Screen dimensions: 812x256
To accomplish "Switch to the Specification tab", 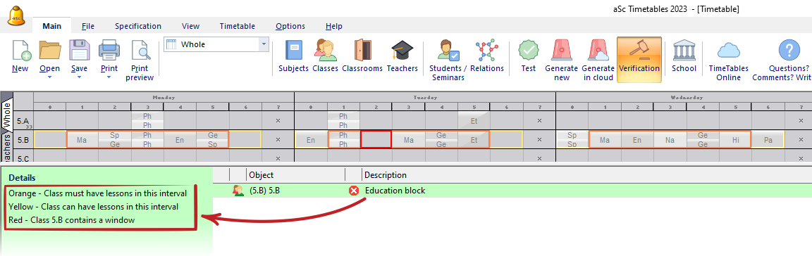I will coord(137,26).
